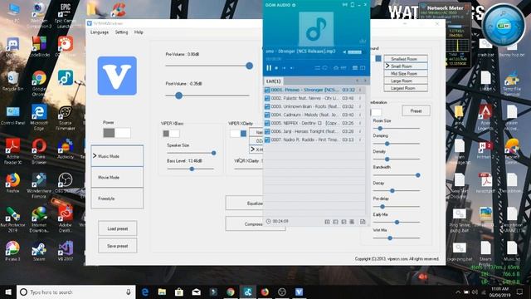The image size is (531, 299).
Task: Mute GOM Audio with speaker icon
Action: (344, 51)
